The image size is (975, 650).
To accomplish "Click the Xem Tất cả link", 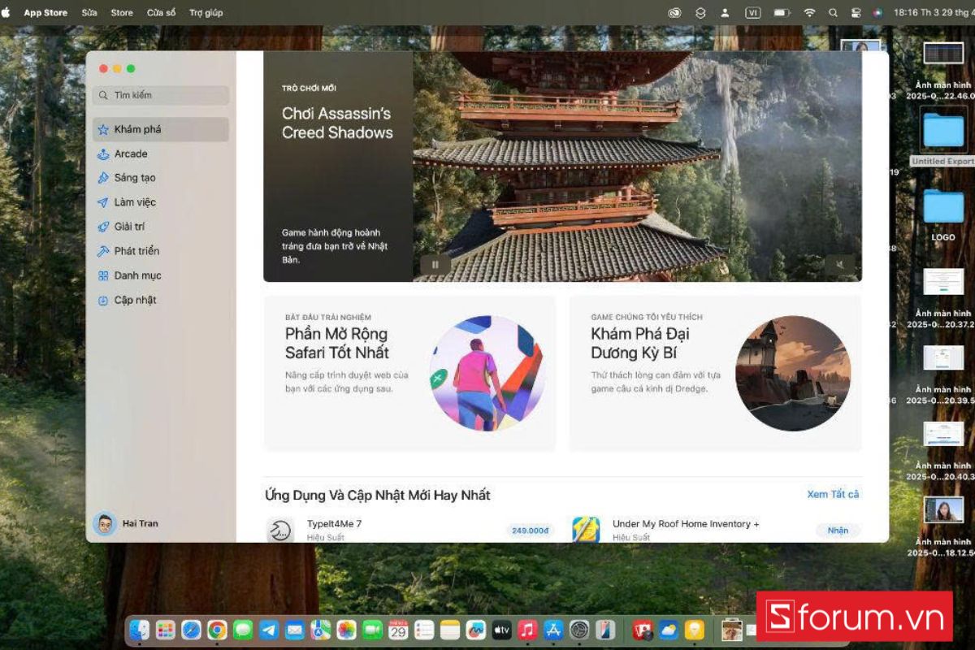I will 833,494.
